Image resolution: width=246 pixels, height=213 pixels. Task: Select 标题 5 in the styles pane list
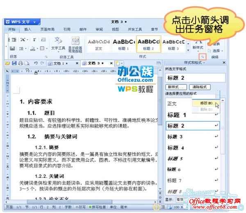point(193,159)
